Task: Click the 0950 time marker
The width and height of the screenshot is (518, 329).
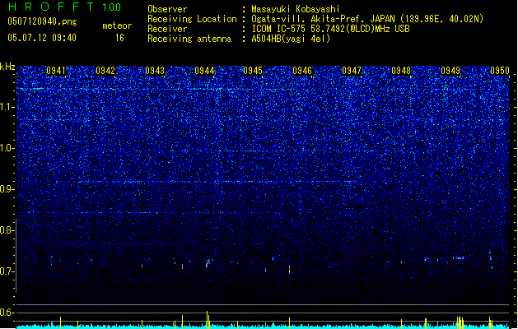Action: click(500, 71)
